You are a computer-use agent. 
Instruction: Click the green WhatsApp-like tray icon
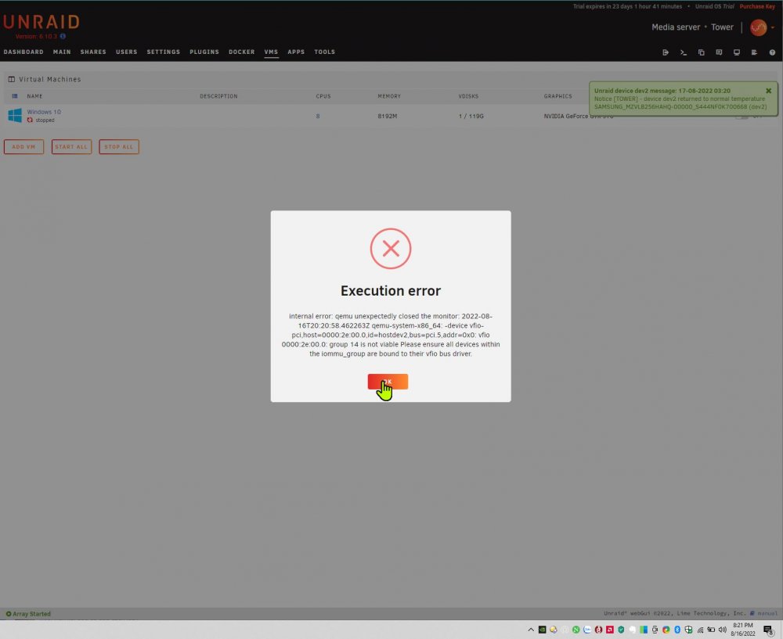pos(576,630)
